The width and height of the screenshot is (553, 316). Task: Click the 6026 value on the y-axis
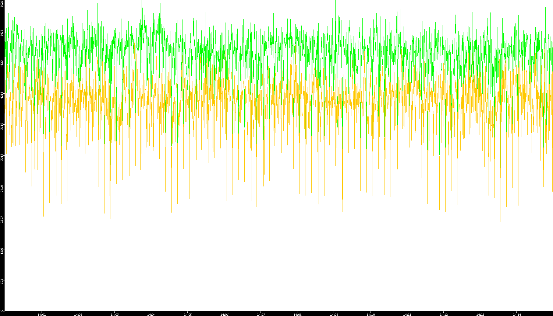click(x=2, y=4)
